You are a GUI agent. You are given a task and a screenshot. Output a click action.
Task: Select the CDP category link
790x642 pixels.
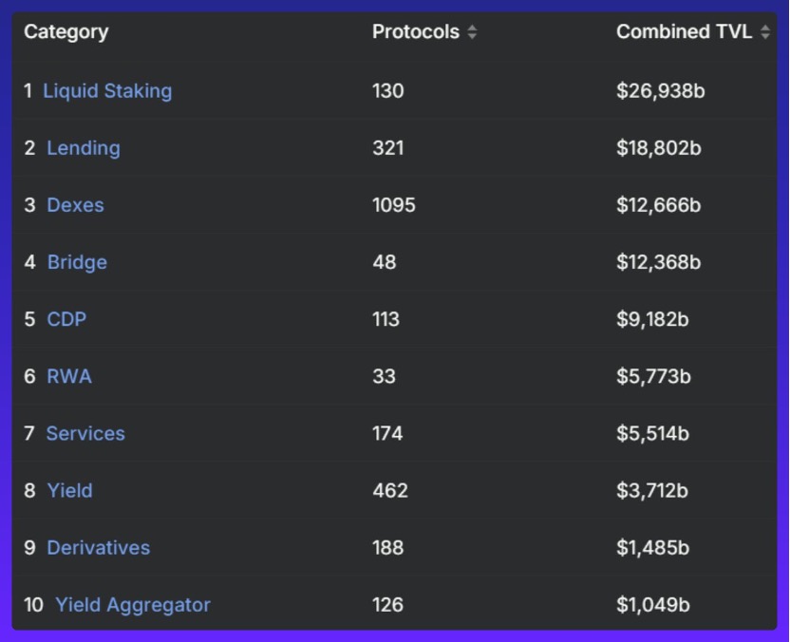click(66, 319)
